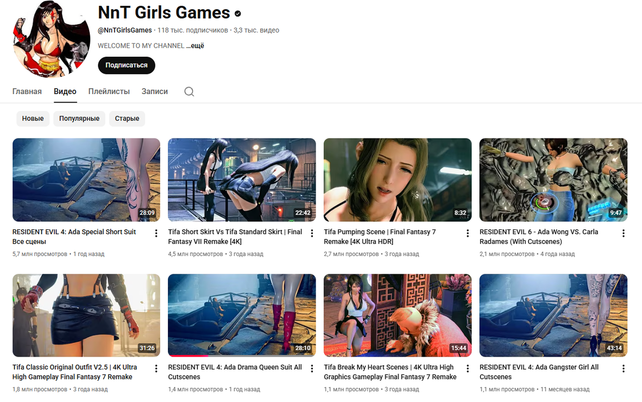Open the @NnTGirlsGames channel handle link
Screen dimensions: 642x402
click(124, 30)
